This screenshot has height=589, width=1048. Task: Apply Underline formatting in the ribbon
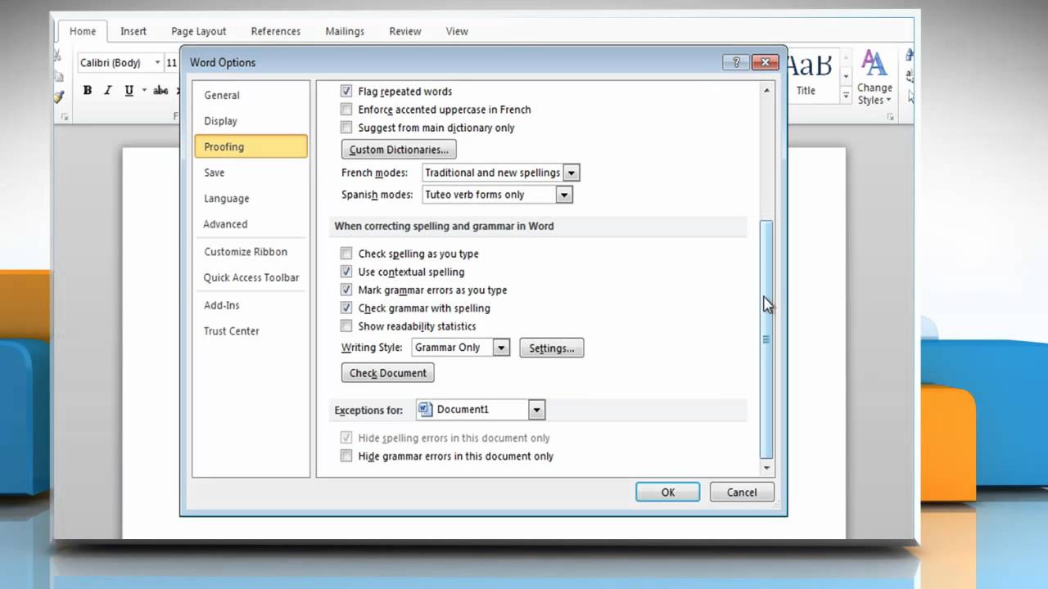point(129,91)
